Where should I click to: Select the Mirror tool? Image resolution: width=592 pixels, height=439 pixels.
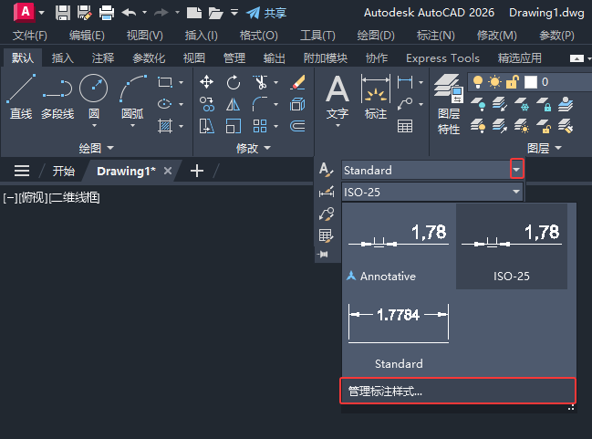(x=234, y=104)
